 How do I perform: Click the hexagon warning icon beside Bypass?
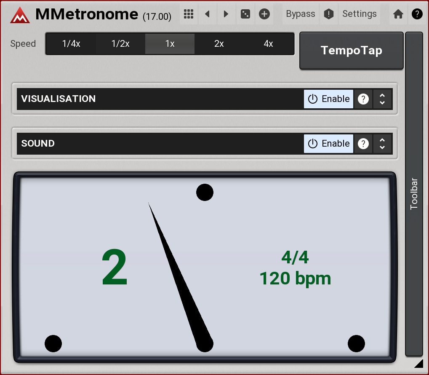point(329,14)
